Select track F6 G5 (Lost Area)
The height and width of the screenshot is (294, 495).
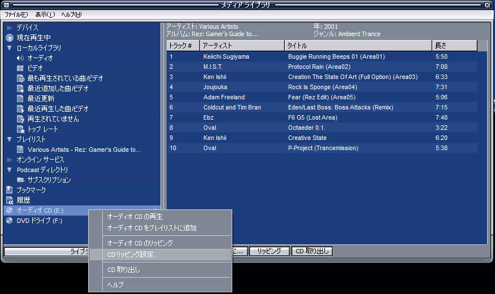pos(313,117)
